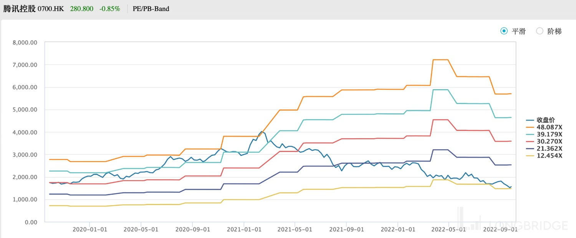The image size is (576, 238).
Task: Switch chart to 阶梯 mode
Action: click(540, 31)
